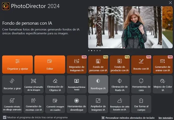Click the winter forest preview image
Viewport: 174px width, 120px height.
[125, 27]
